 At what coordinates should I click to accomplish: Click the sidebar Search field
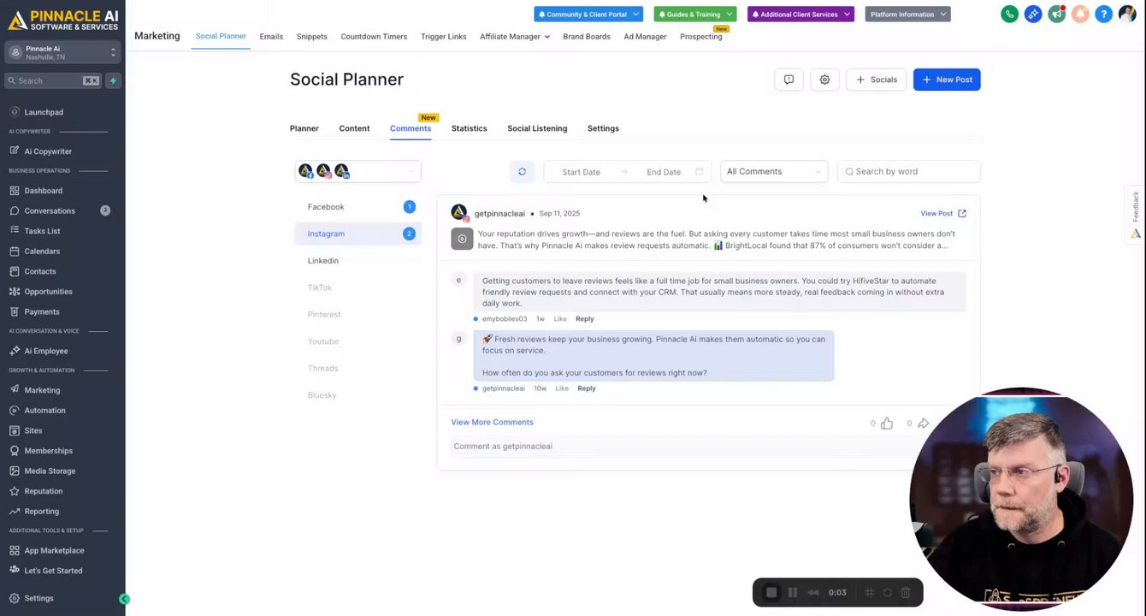tap(53, 80)
